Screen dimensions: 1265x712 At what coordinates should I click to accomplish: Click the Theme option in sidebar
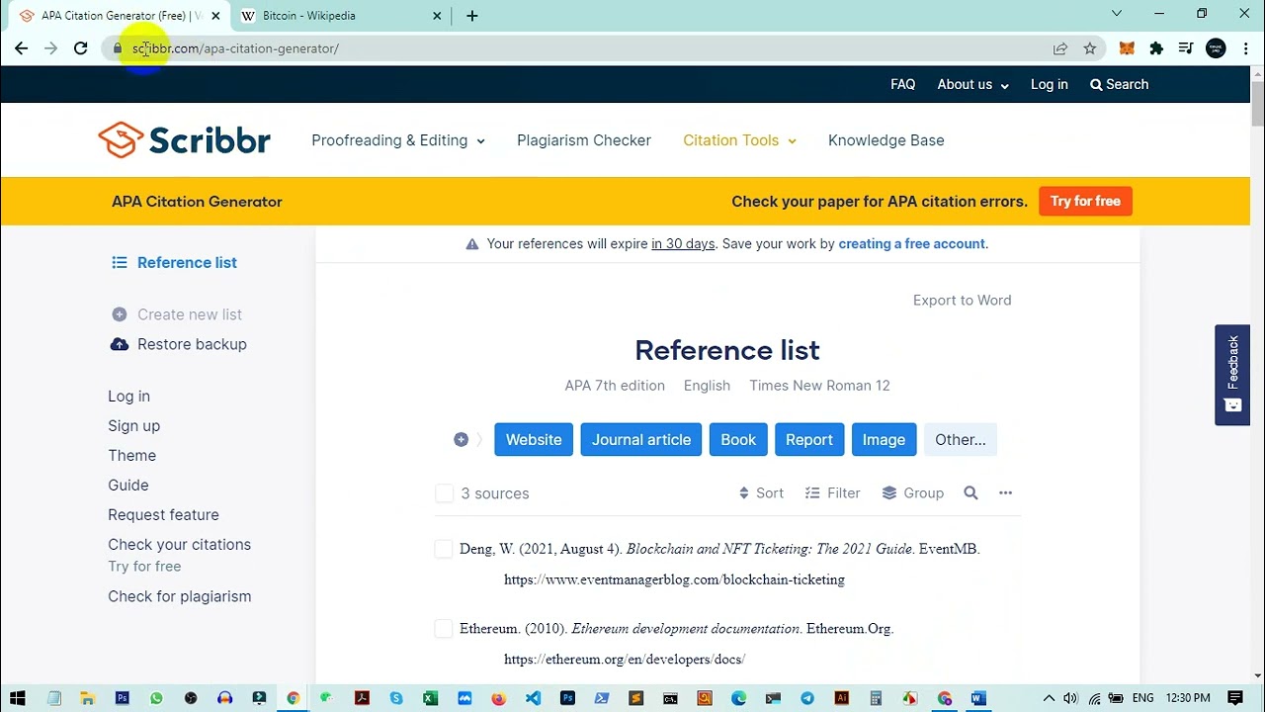(x=131, y=456)
